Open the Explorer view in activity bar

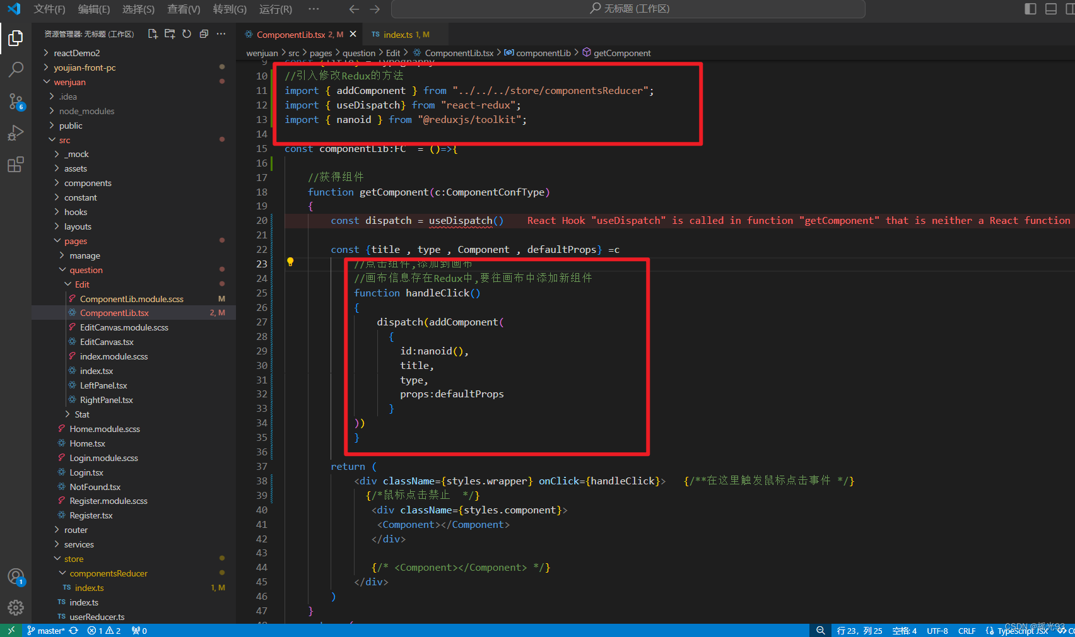pos(15,38)
